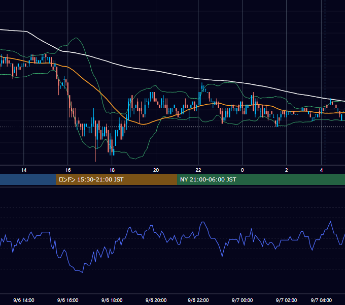Select the 22 hour label on price chart axis

tap(198, 170)
